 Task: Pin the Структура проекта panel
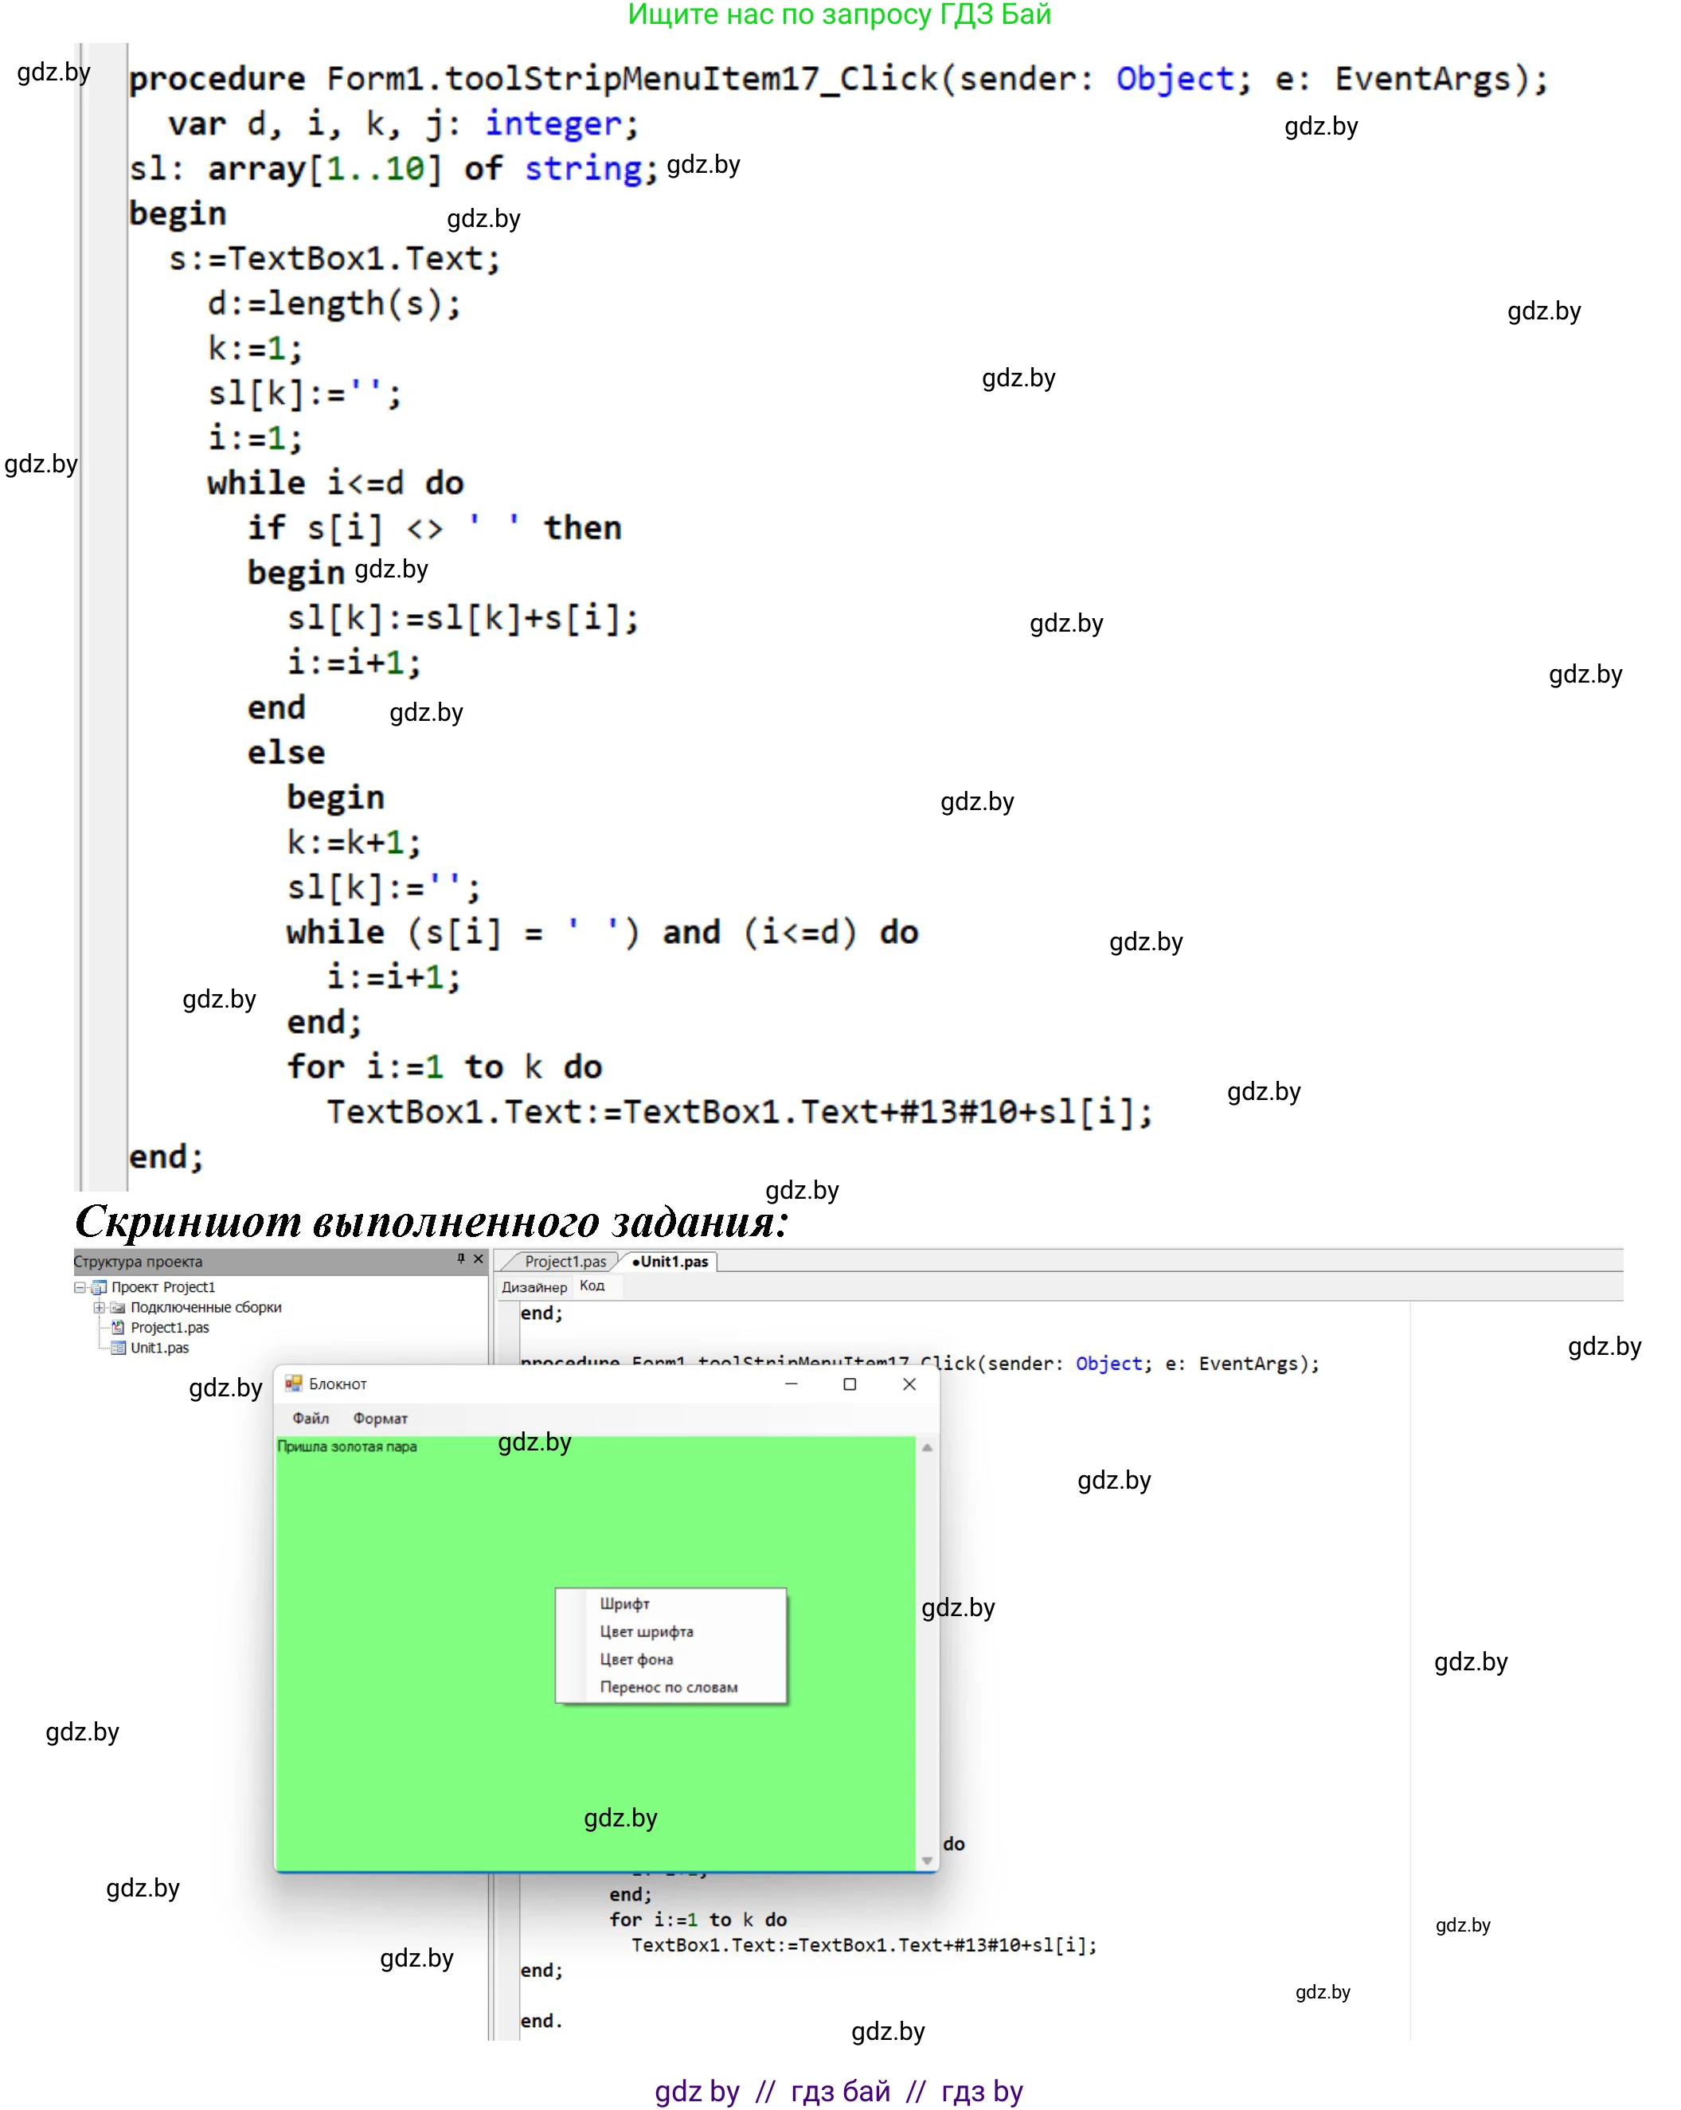tap(461, 1259)
